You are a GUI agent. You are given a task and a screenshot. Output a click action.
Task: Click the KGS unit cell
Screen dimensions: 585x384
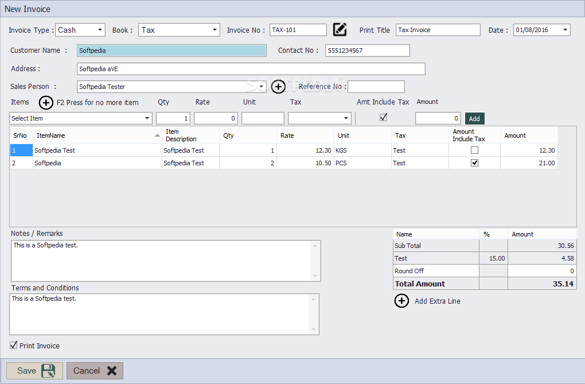point(362,150)
